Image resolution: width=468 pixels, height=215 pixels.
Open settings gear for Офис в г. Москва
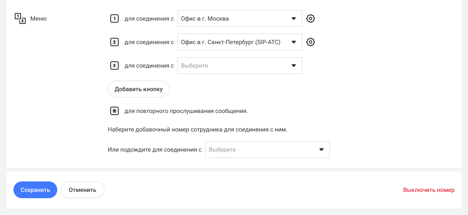(x=311, y=18)
